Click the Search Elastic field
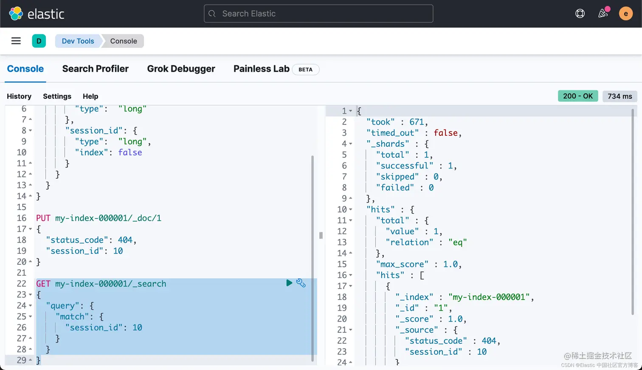642x370 pixels. click(x=318, y=14)
